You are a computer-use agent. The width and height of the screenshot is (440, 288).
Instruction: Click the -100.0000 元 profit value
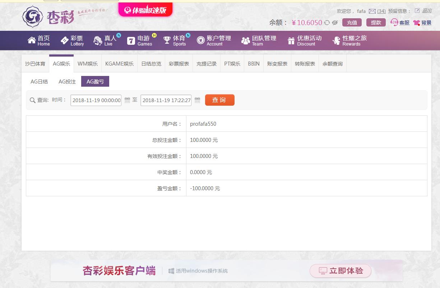(205, 188)
